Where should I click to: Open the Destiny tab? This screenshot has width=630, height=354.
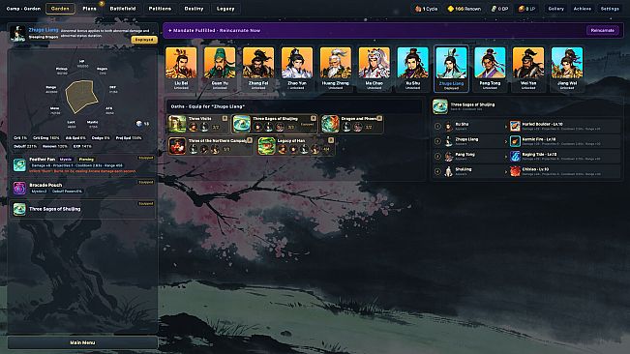pyautogui.click(x=194, y=9)
